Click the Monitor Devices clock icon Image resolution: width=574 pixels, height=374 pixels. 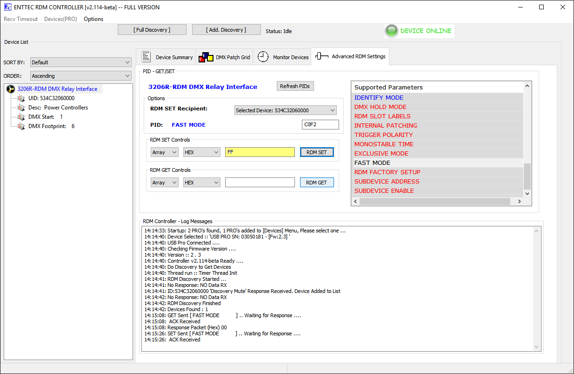(x=263, y=57)
